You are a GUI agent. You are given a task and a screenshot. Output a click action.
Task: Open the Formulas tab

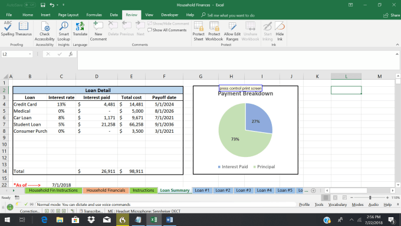94,15
